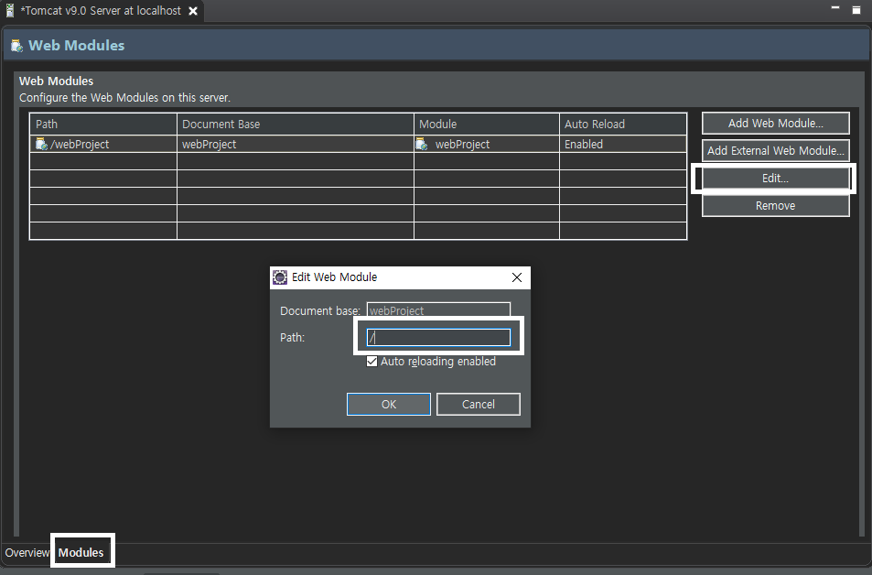Click the Enabled auto reload cell

[x=623, y=144]
